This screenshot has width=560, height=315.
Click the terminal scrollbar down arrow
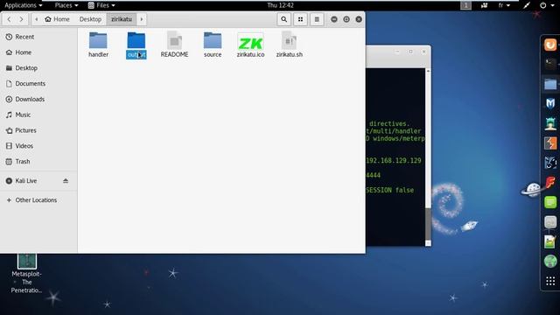point(428,243)
